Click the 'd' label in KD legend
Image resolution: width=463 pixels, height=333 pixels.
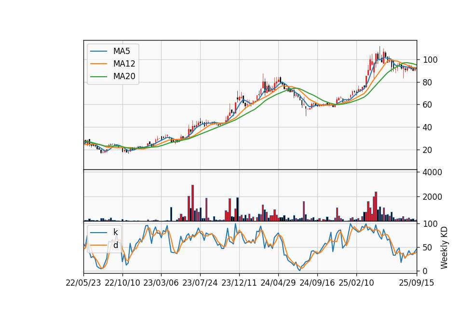(115, 245)
